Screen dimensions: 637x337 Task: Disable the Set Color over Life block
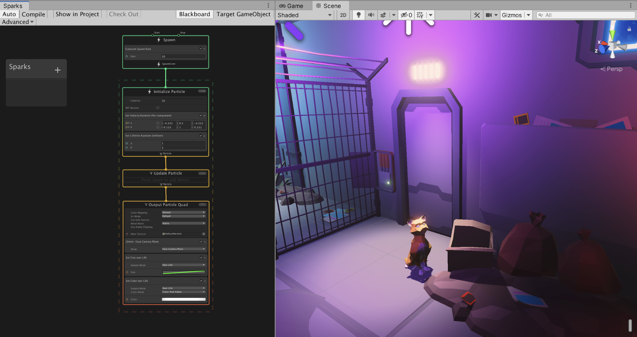point(201,281)
